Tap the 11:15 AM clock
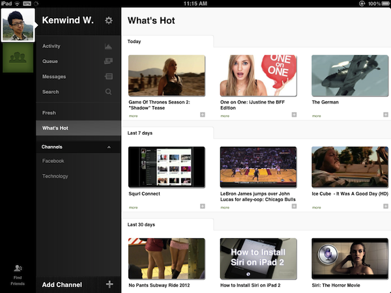The image size is (391, 293). click(195, 3)
